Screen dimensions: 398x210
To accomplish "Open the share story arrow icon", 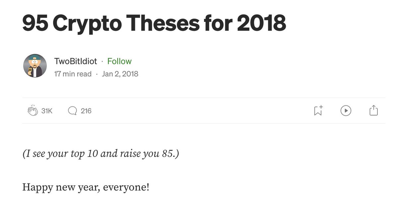I will pyautogui.click(x=374, y=110).
